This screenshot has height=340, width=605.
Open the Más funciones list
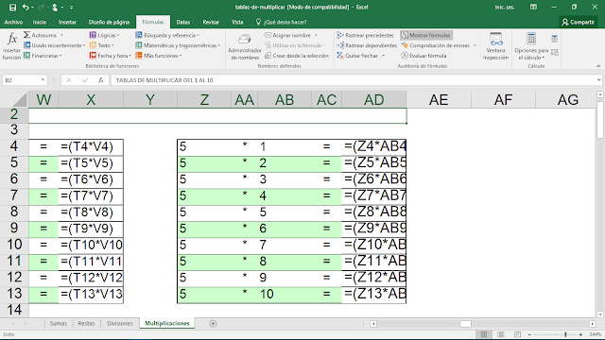[x=158, y=56]
